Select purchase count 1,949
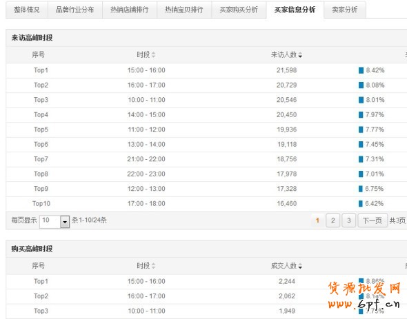This screenshot has height=319, width=407. tap(287, 311)
